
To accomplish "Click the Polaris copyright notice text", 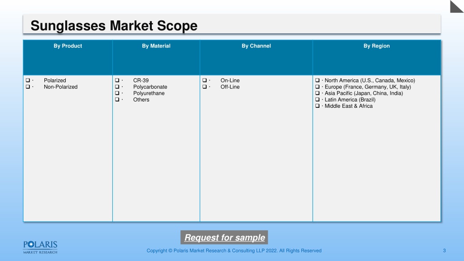I will tap(234, 251).
